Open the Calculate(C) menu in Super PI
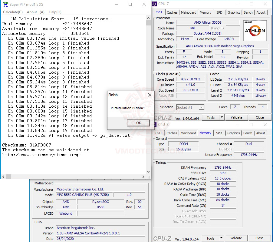This screenshot has width=273, height=242. [13, 12]
